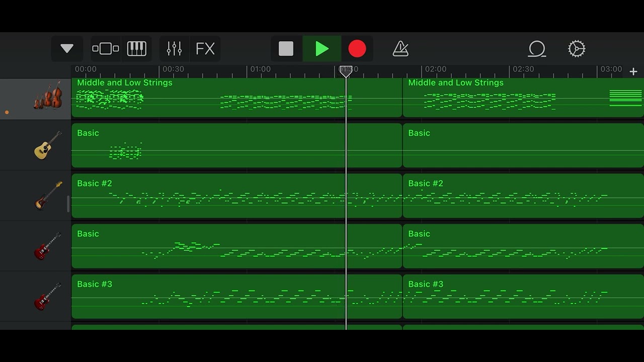This screenshot has height=362, width=644.
Task: Select the bass guitar track icon
Action: pos(48,196)
